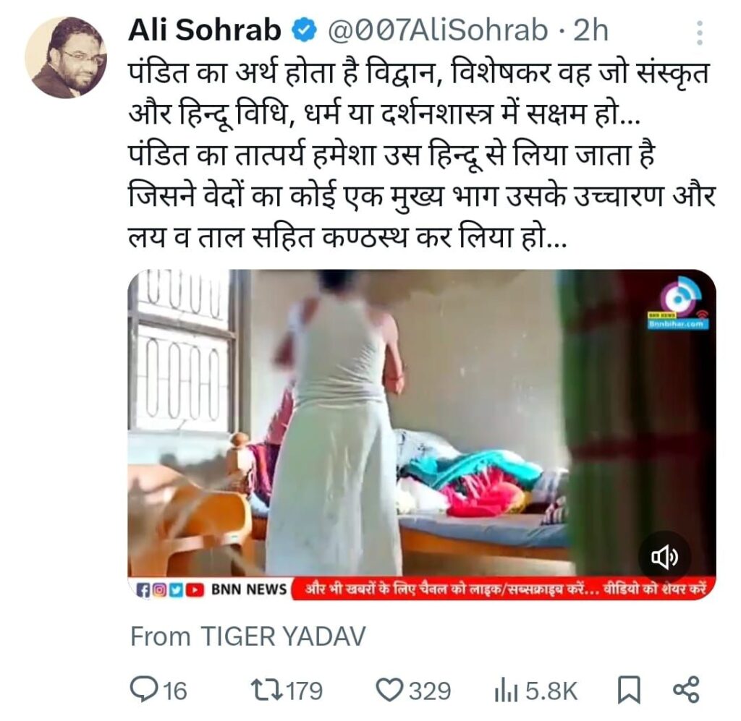The image size is (741, 721).
Task: Open Ali Sohrab's profile picture
Action: [x=66, y=58]
